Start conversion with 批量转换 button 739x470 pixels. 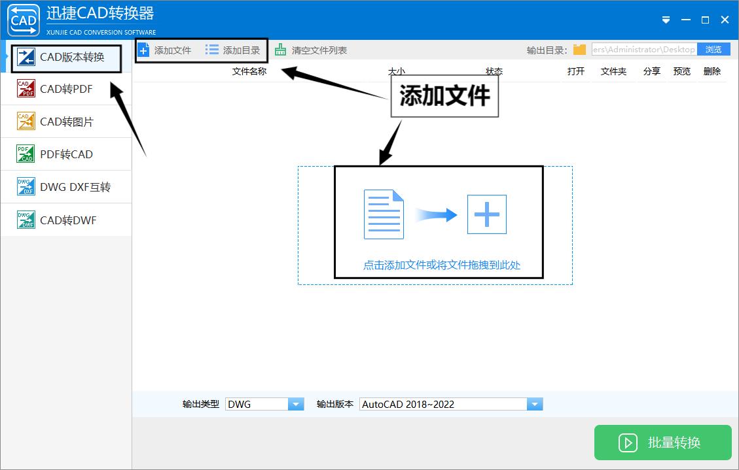tap(662, 443)
